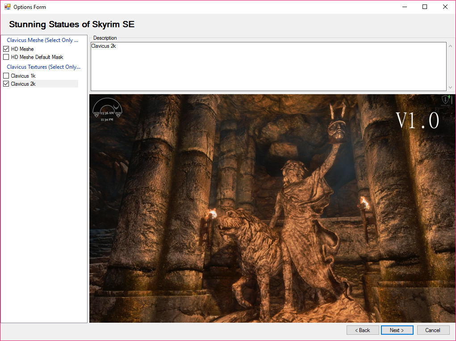Go to the next installer page
The width and height of the screenshot is (456, 341).
[397, 330]
